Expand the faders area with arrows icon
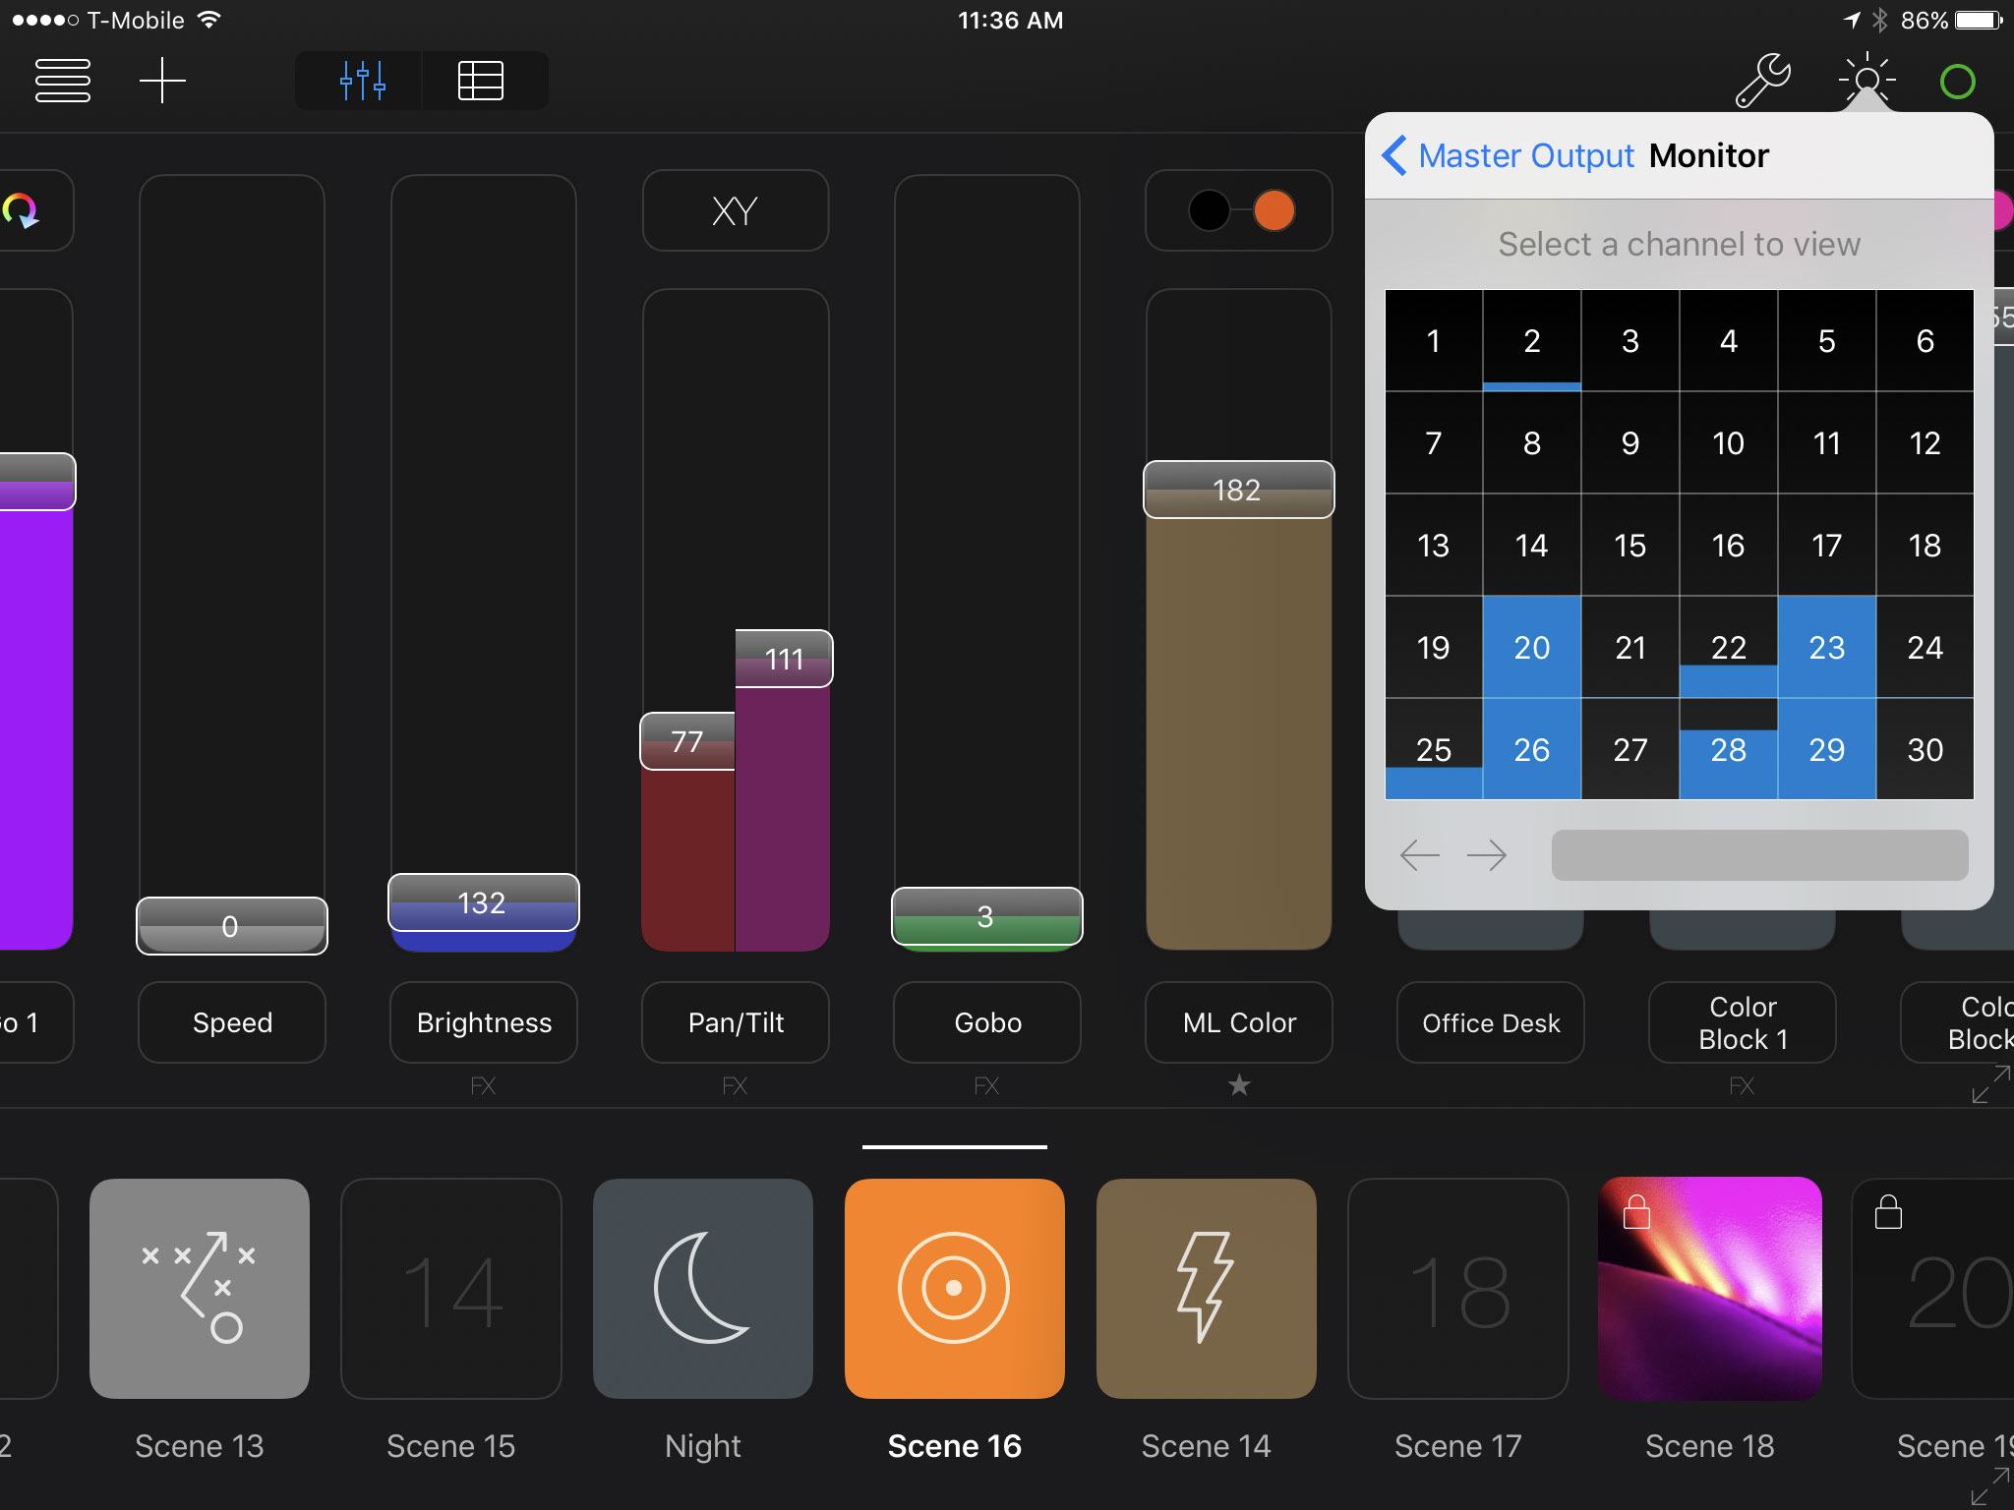Screen dimensions: 2014x1510 (x=1990, y=1085)
